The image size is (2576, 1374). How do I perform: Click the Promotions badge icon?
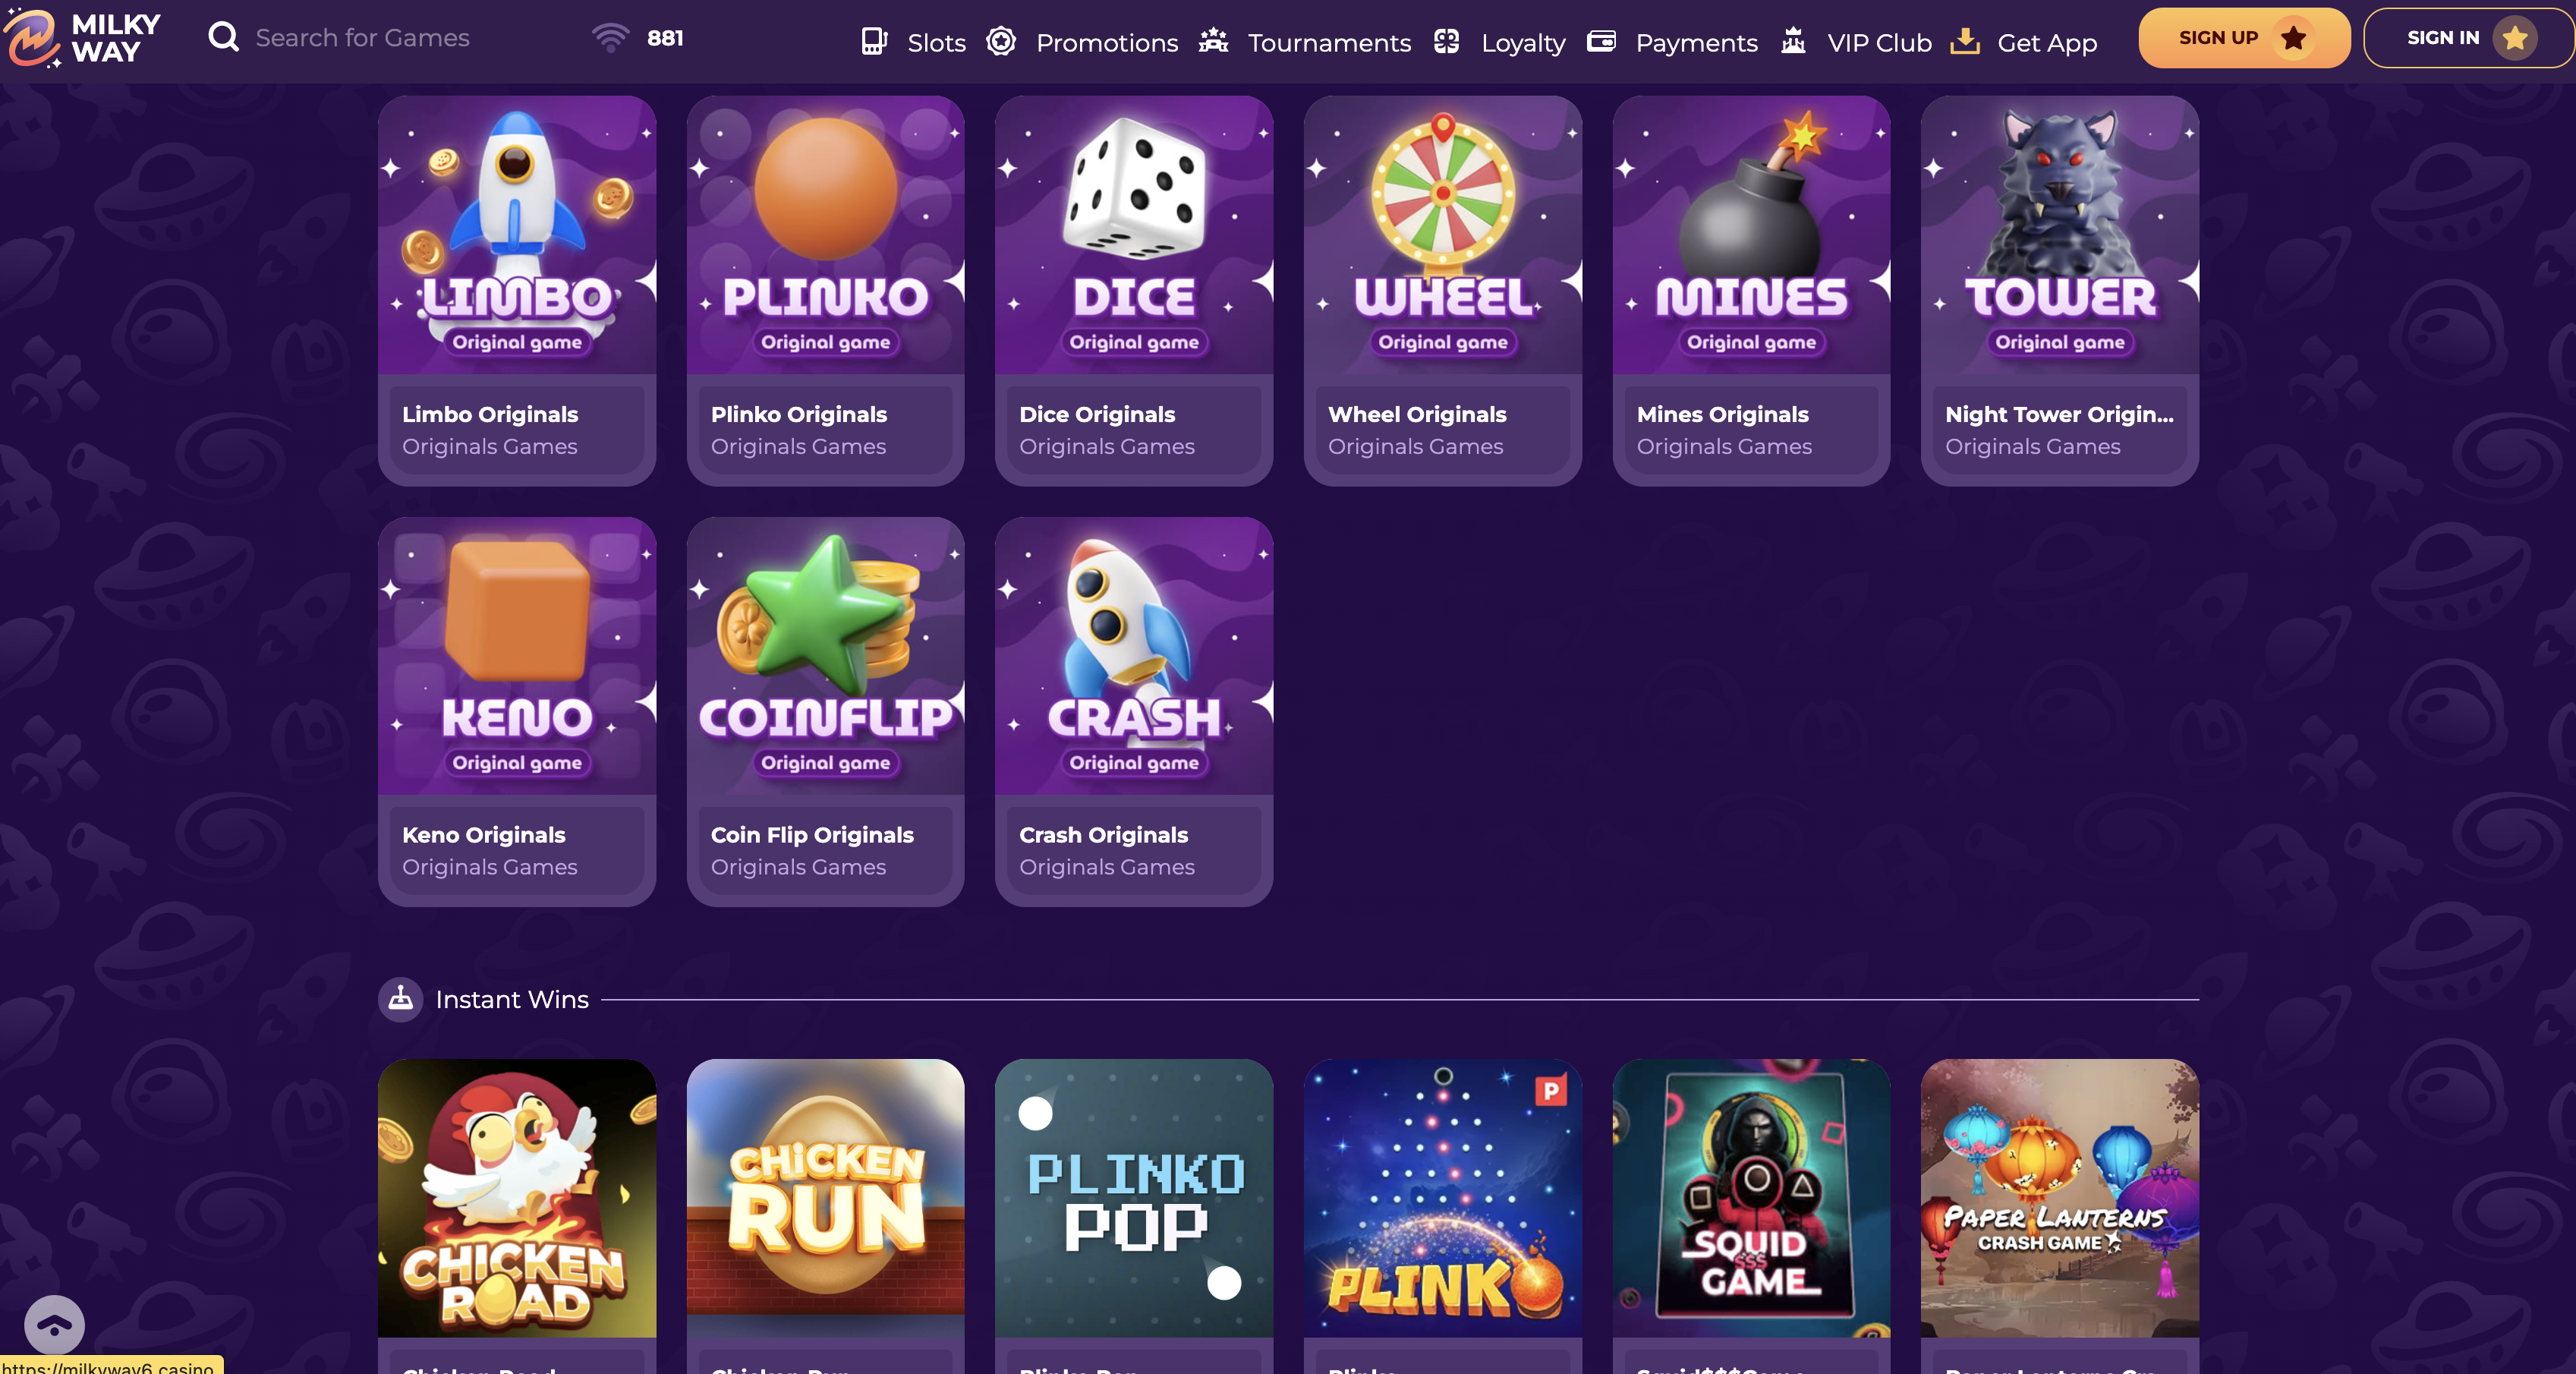(x=1001, y=41)
